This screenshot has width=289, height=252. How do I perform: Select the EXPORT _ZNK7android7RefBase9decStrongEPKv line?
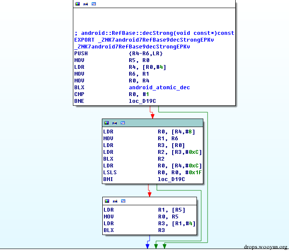(144, 40)
